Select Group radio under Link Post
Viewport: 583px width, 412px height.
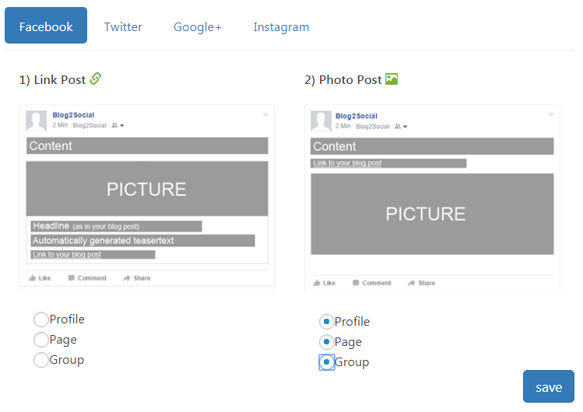pos(41,360)
